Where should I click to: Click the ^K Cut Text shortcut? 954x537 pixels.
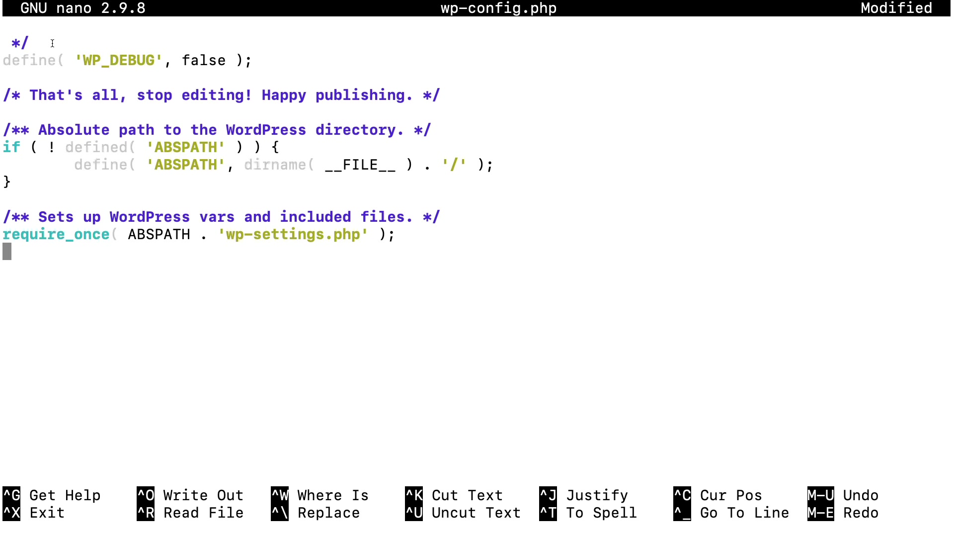[454, 495]
